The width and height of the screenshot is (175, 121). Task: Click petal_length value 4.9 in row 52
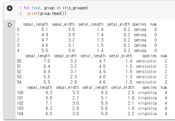coord(102,72)
